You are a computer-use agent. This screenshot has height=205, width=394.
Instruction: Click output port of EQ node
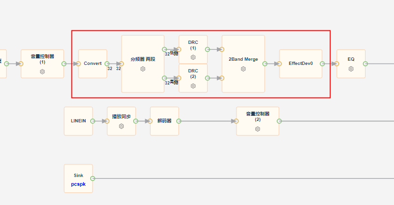tap(365, 64)
